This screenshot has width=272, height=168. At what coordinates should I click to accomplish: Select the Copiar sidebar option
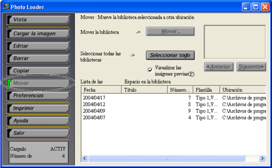pyautogui.click(x=38, y=71)
